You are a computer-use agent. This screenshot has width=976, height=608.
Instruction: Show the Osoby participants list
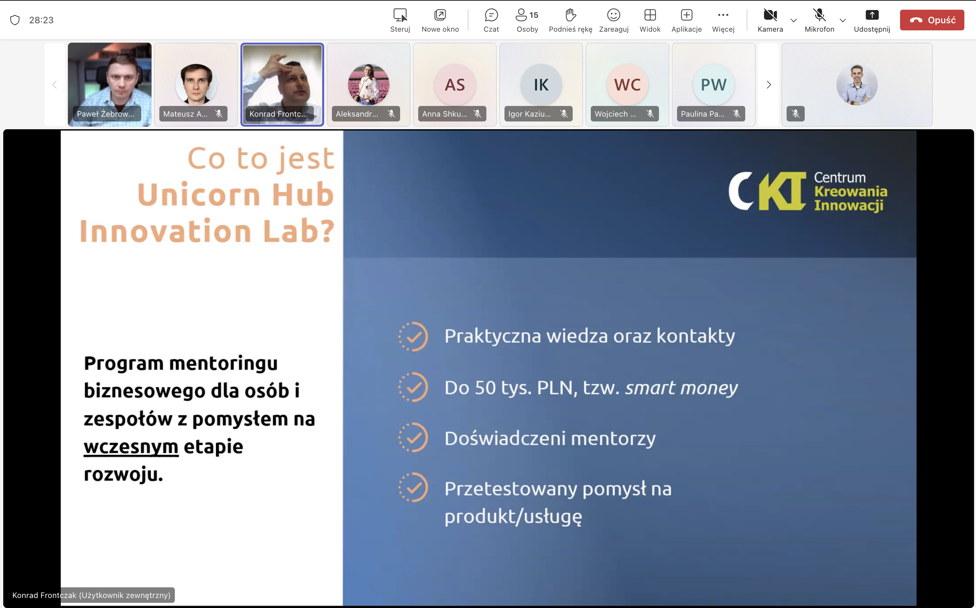(x=527, y=20)
